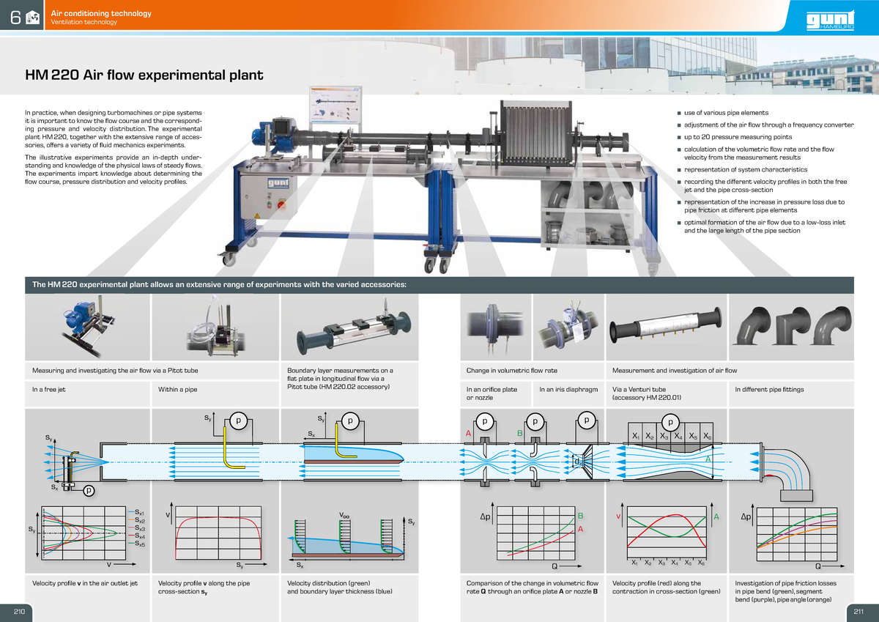
Task: Click the red letter A orifice plate marker
Action: 468,433
